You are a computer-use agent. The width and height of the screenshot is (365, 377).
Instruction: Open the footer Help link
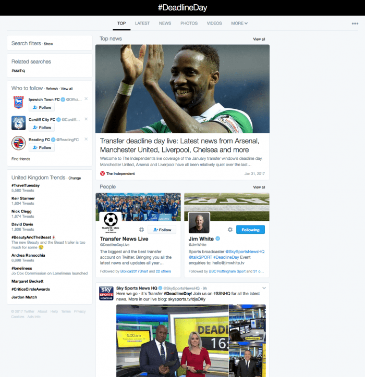click(x=54, y=311)
